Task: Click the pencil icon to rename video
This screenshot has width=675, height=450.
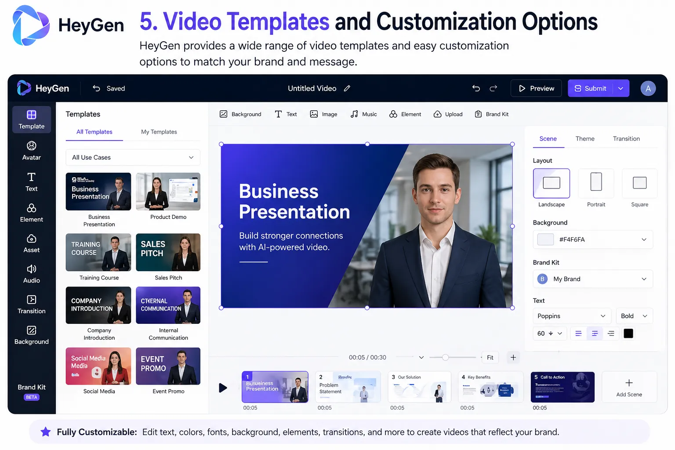Action: click(347, 88)
